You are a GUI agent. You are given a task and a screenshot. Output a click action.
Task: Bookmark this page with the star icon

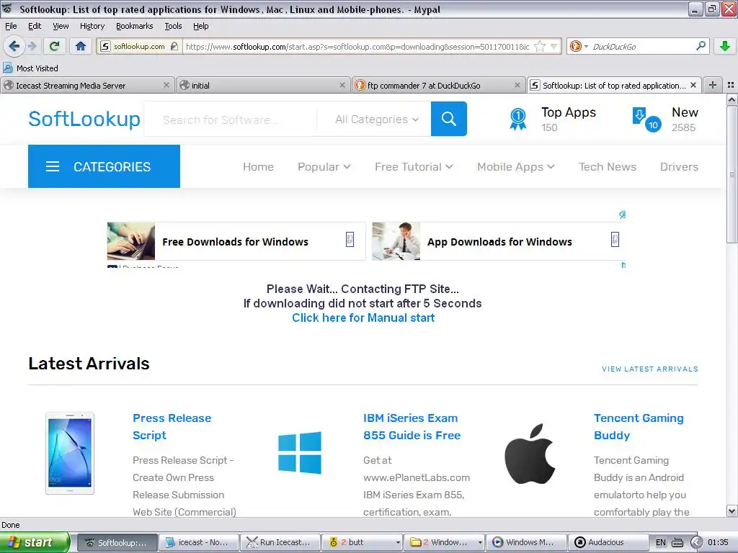click(541, 46)
